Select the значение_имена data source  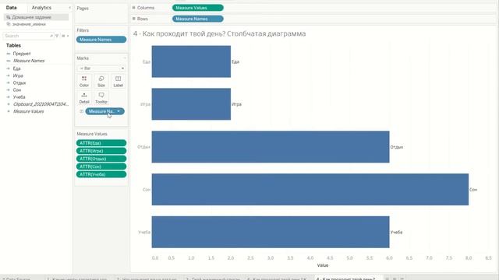click(29, 24)
